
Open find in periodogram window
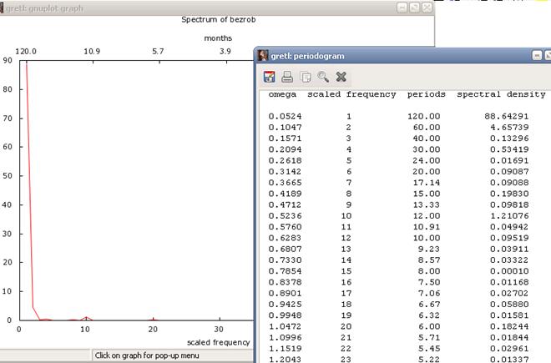[x=323, y=77]
